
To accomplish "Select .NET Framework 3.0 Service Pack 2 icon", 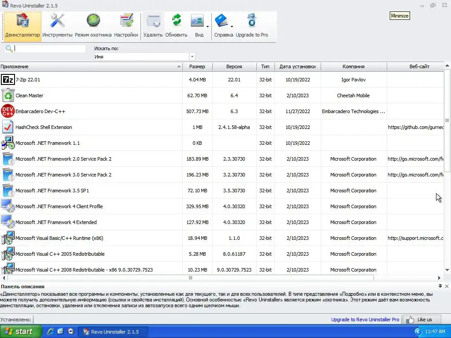I will point(8,174).
